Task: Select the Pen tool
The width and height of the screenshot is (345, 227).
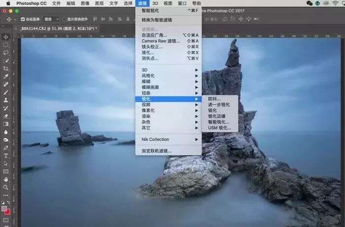Action: [6, 148]
